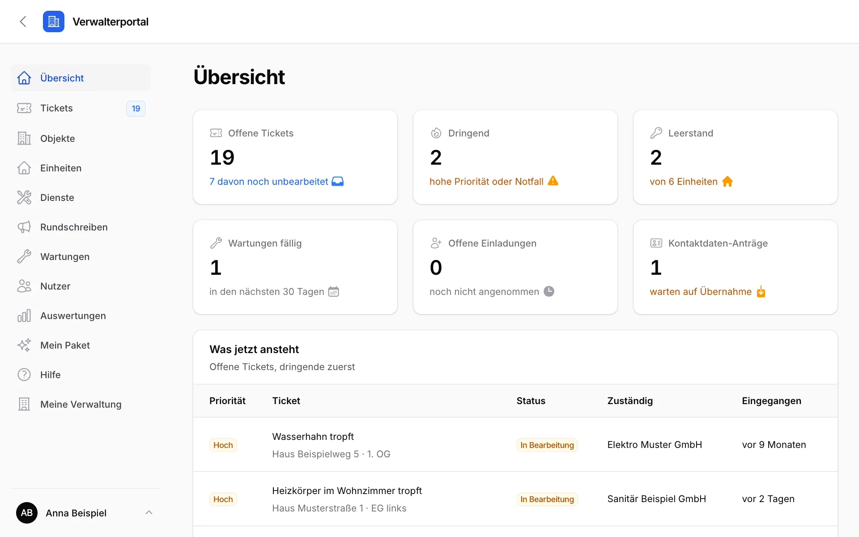The height and width of the screenshot is (537, 859).
Task: Click the Einheiten house icon
Action: 24,168
